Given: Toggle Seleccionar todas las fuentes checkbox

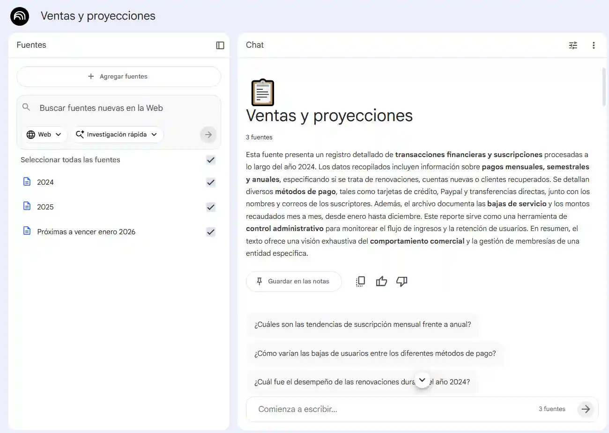Looking at the screenshot, I should point(211,160).
